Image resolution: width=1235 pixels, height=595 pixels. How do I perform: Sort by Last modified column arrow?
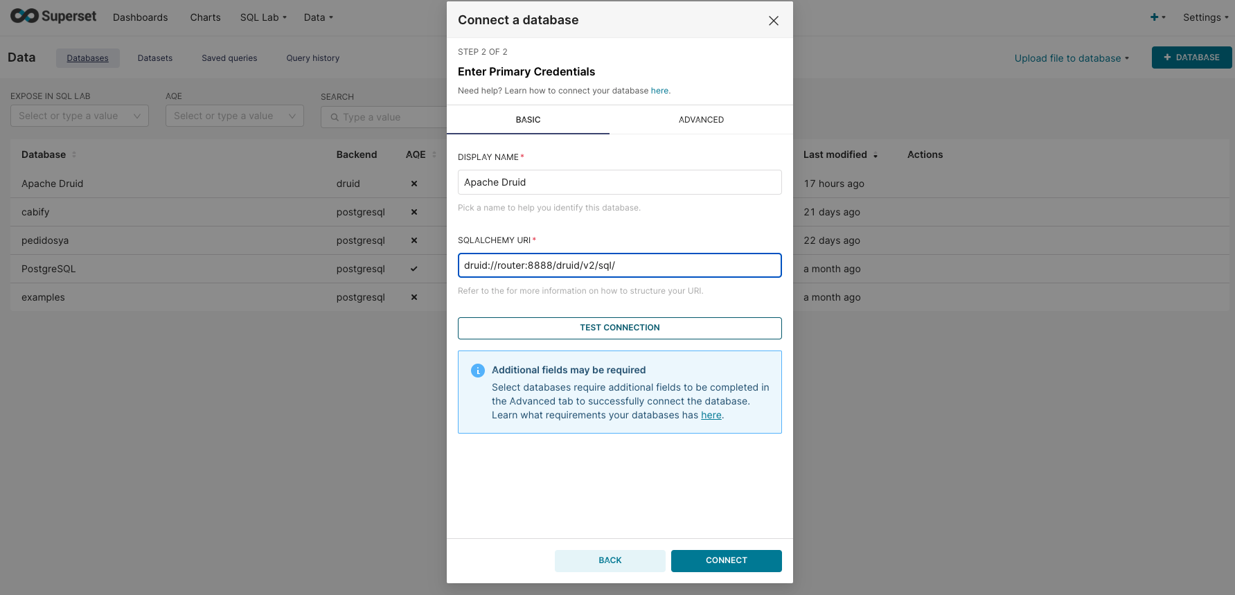click(x=876, y=155)
